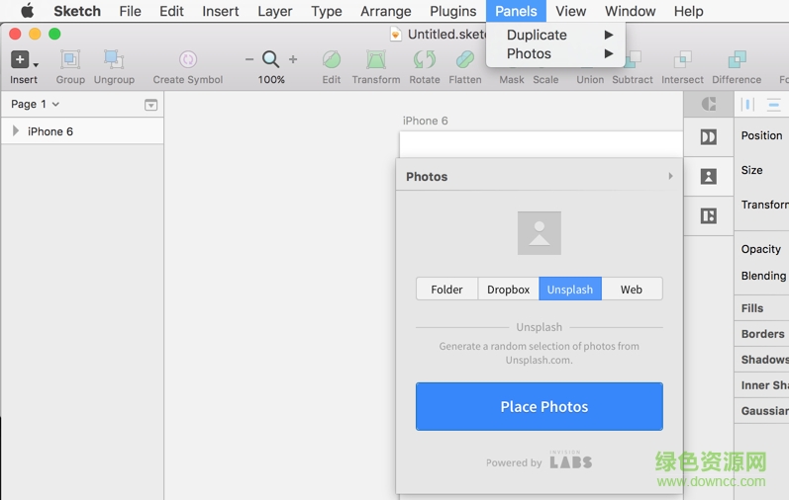Screen dimensions: 789x500
Task: Open the Craft Photos panel icon
Action: 709,176
